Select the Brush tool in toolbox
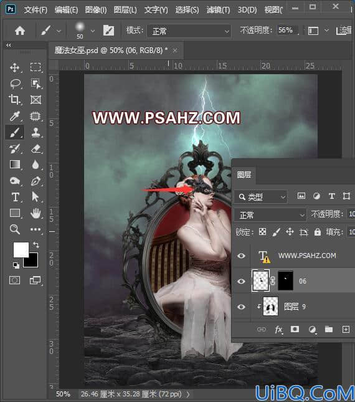 click(x=14, y=133)
